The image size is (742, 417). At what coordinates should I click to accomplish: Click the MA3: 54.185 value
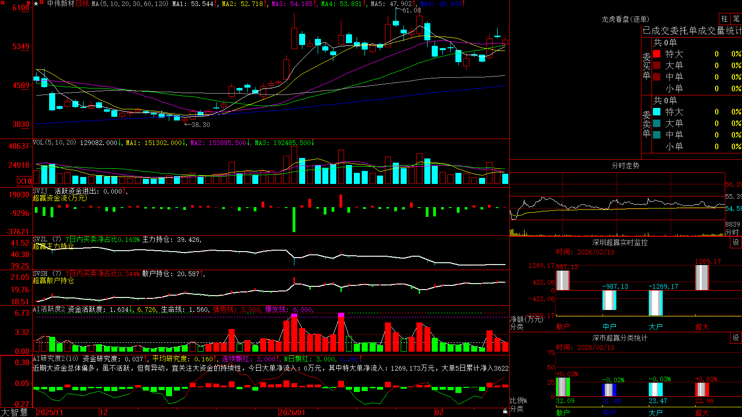294,4
